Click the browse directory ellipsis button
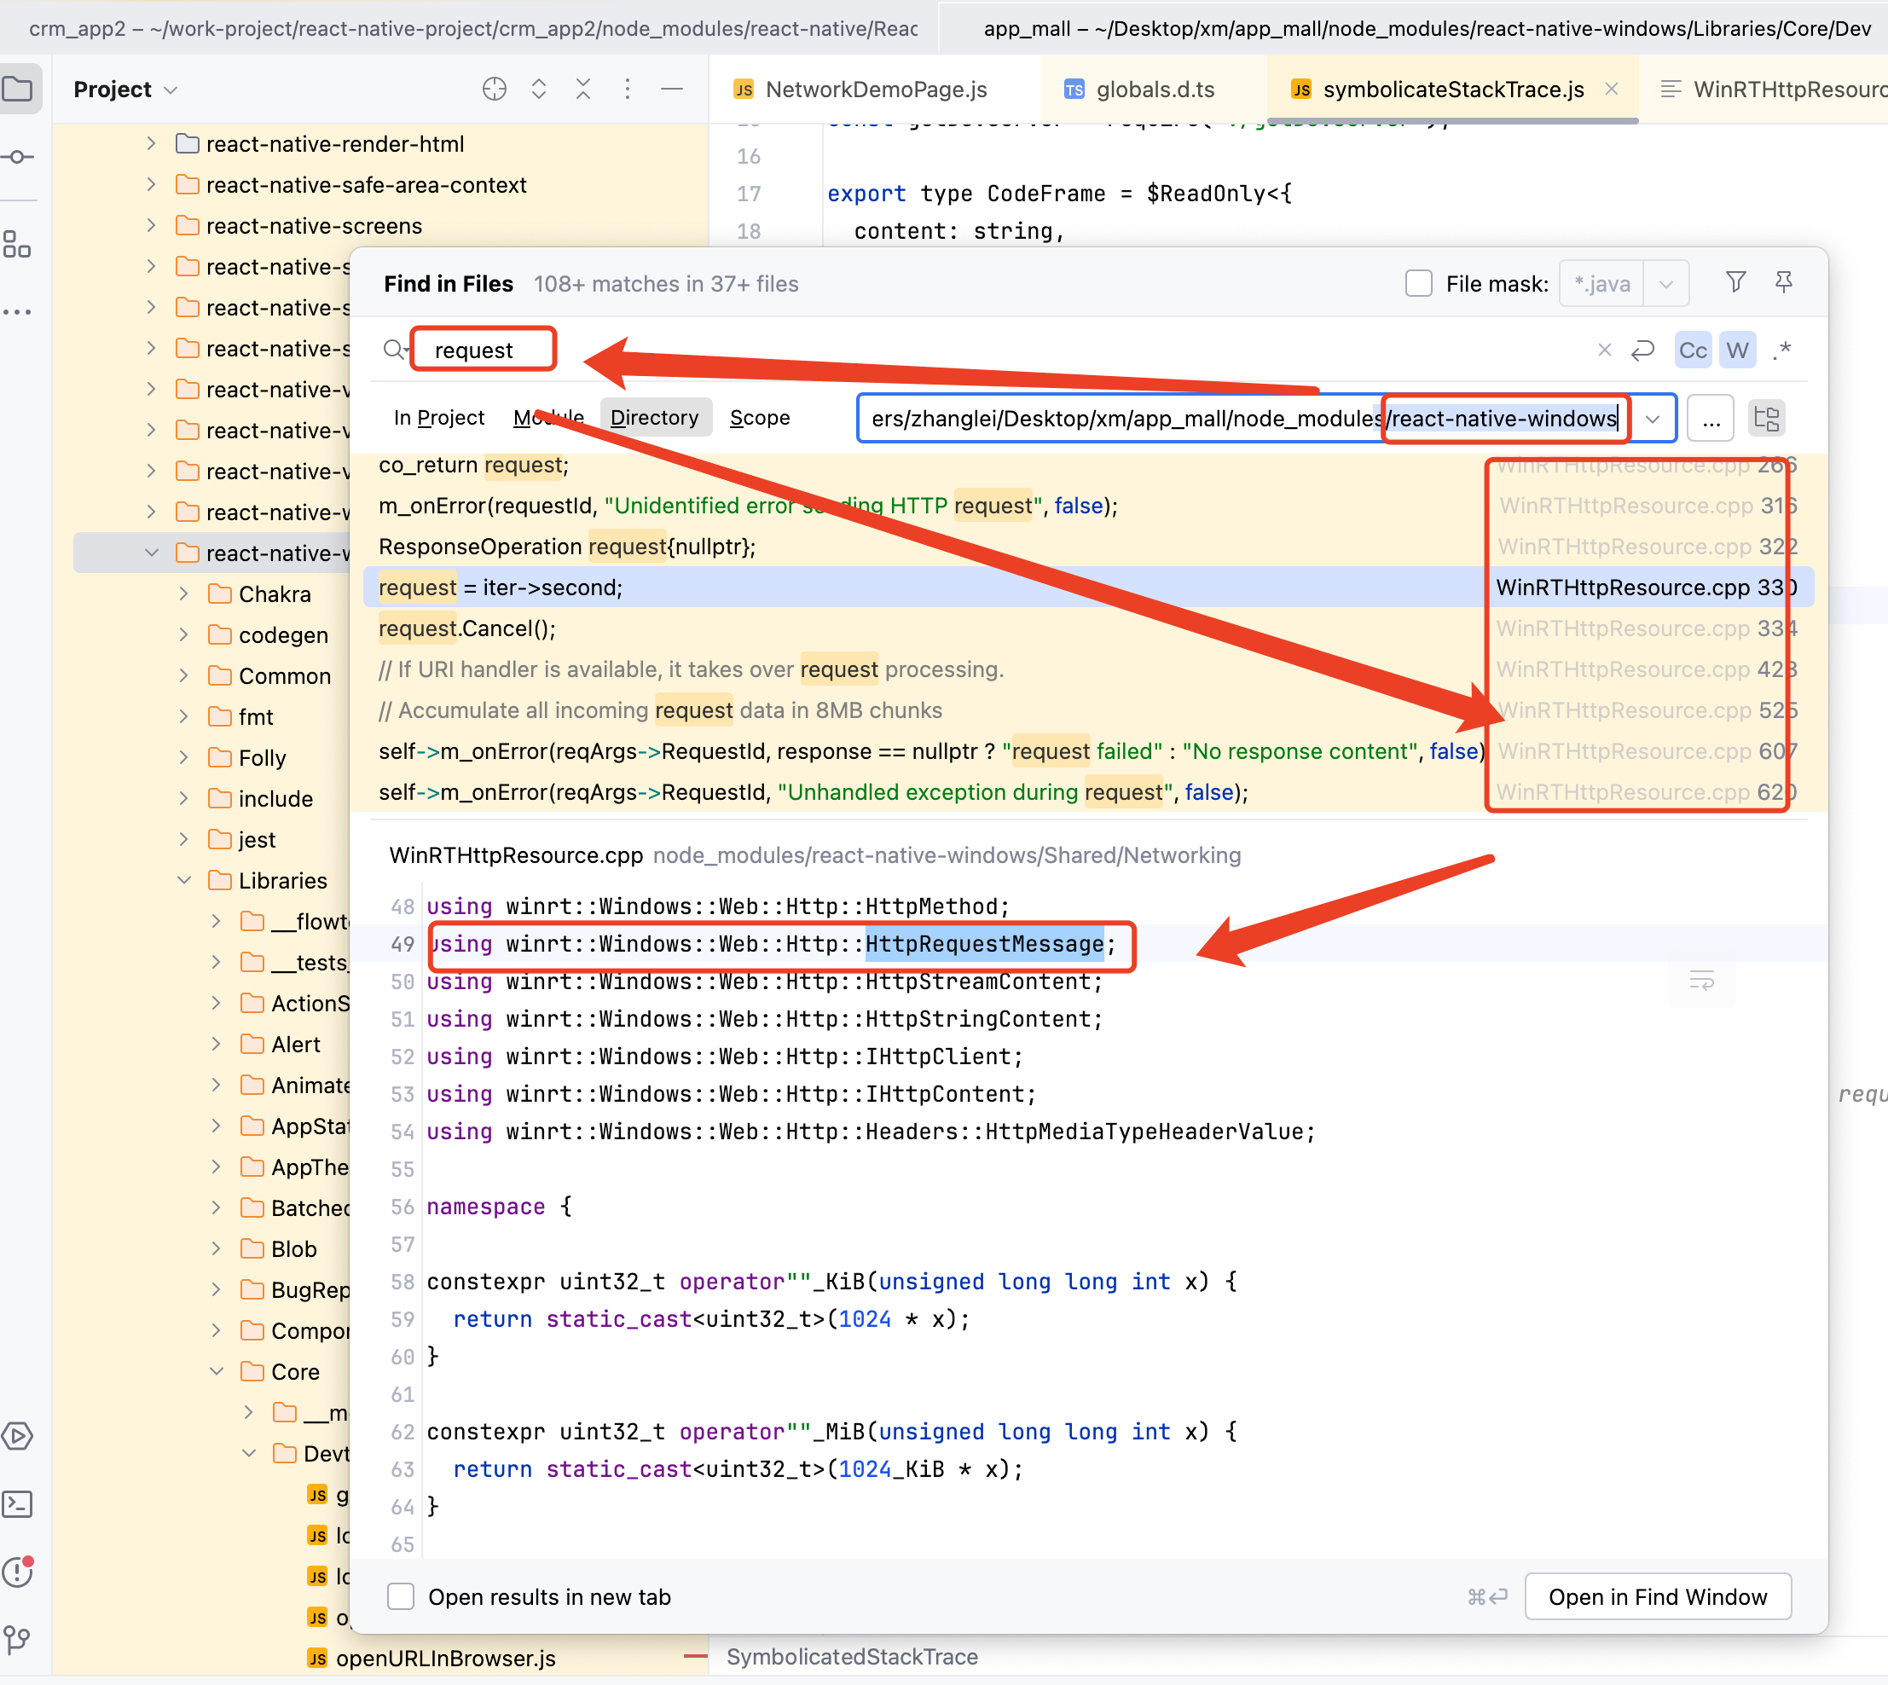1888x1685 pixels. point(1711,419)
